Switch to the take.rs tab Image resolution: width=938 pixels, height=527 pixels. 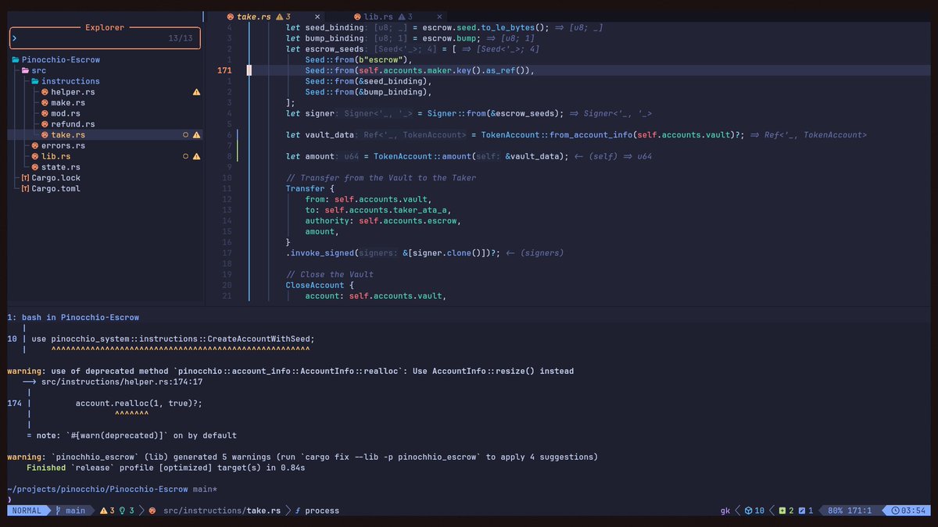[x=274, y=16]
